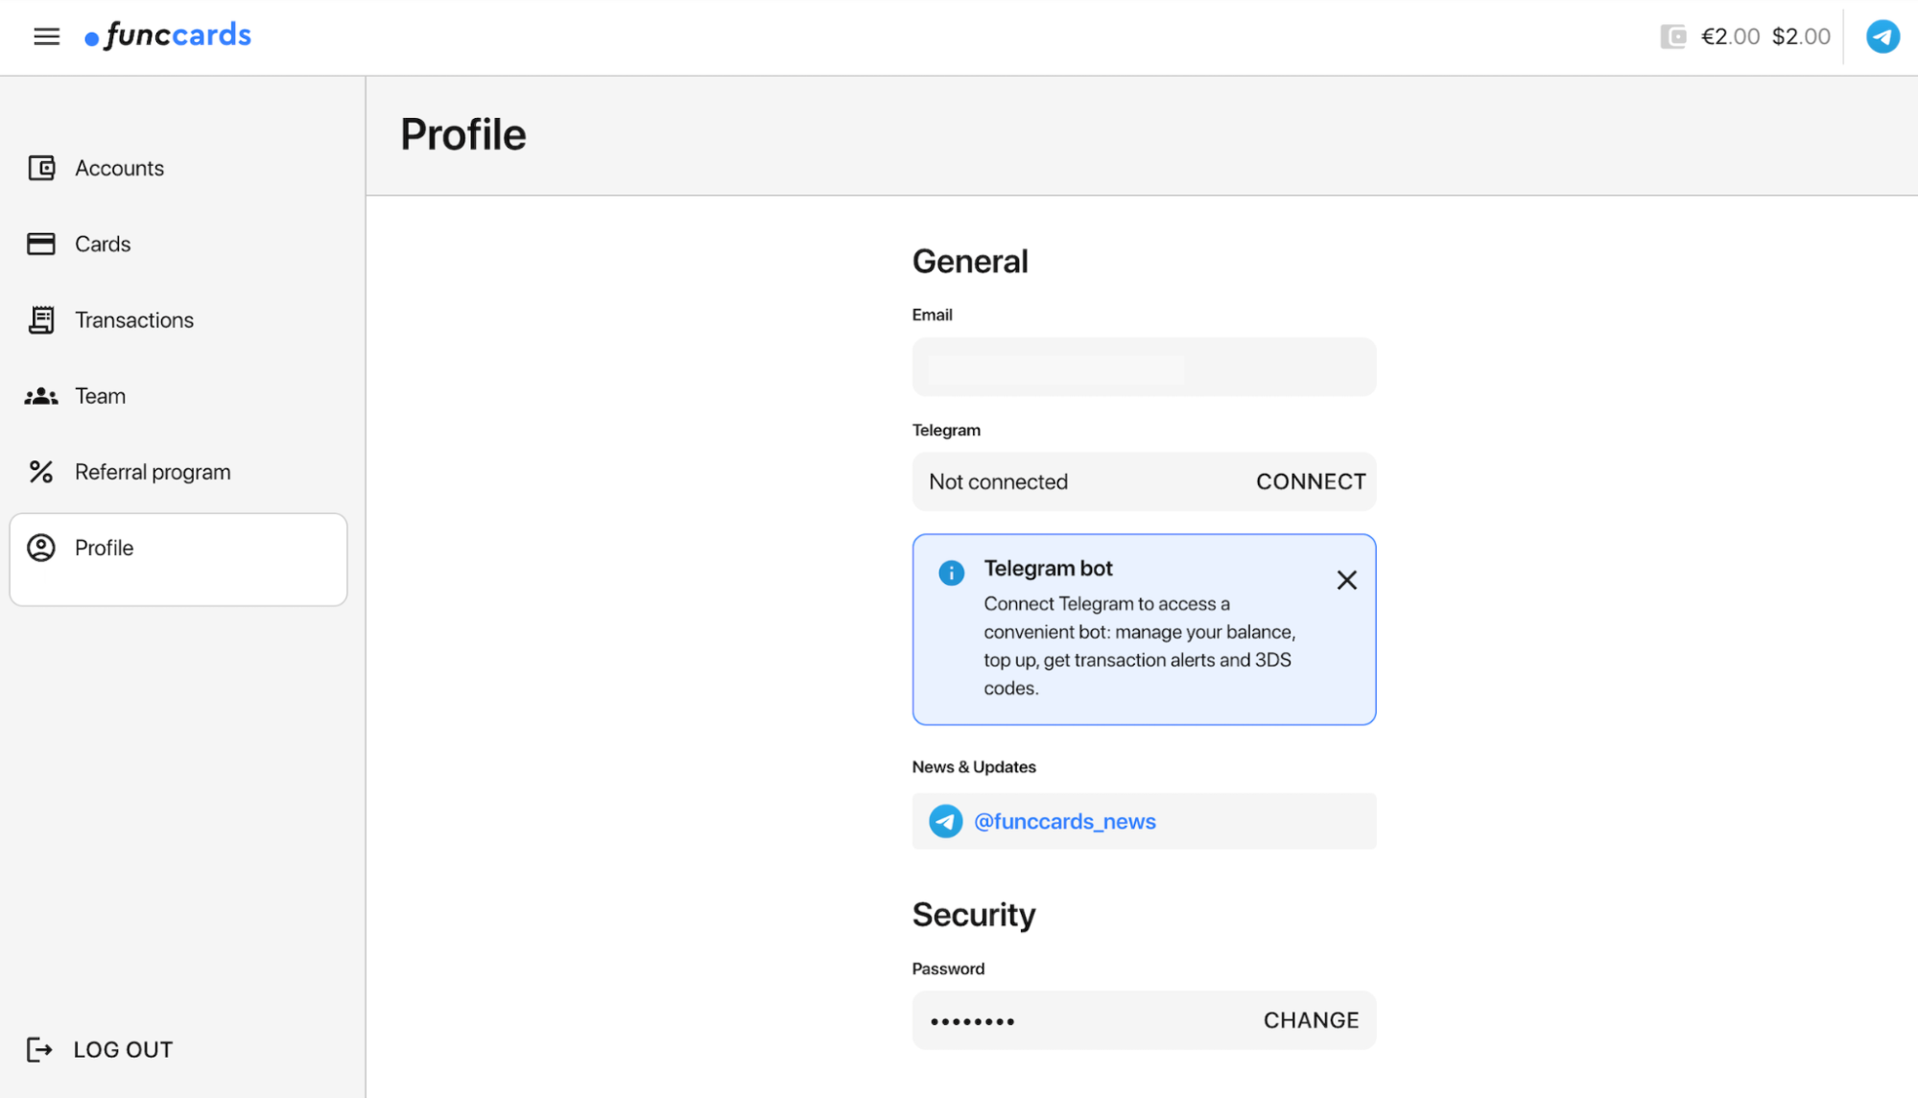1918x1098 pixels.
Task: Toggle the hamburger menu icon
Action: pyautogui.click(x=46, y=36)
